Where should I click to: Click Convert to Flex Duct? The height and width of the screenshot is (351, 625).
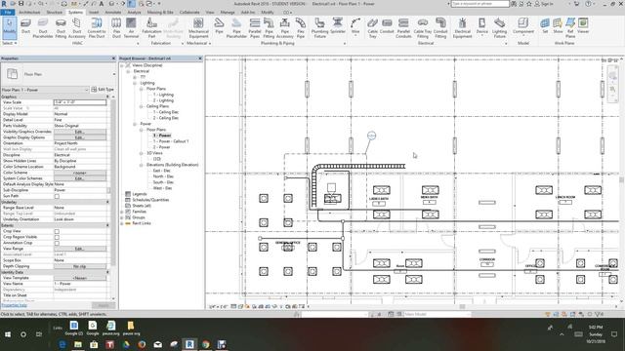pyautogui.click(x=97, y=28)
